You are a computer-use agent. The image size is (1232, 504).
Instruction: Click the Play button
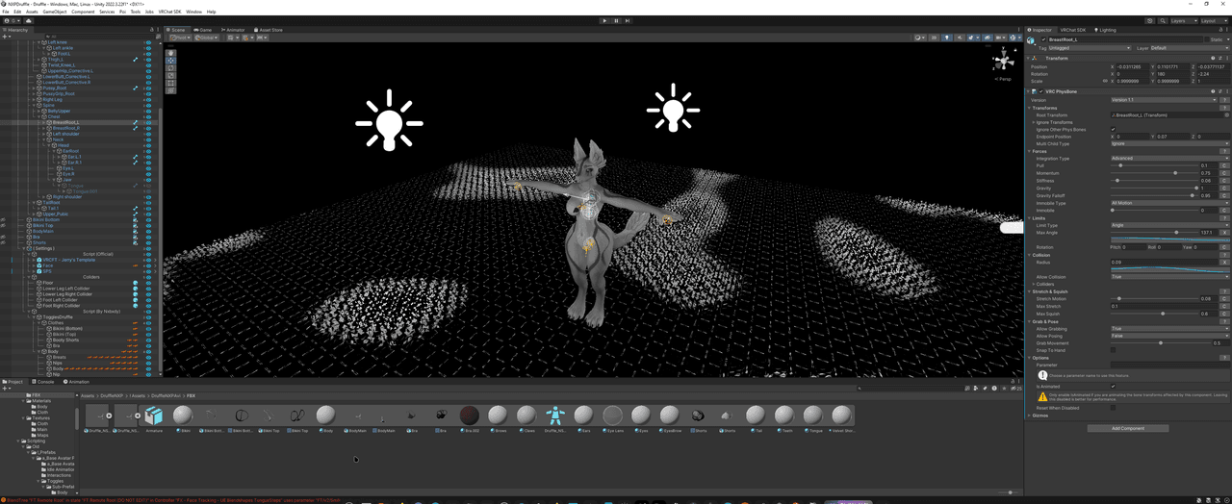coord(604,20)
